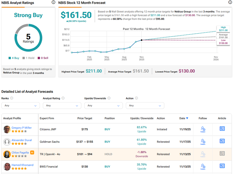
Task: Click Hamed Khorsand's profile photo
Action: tap(7, 167)
